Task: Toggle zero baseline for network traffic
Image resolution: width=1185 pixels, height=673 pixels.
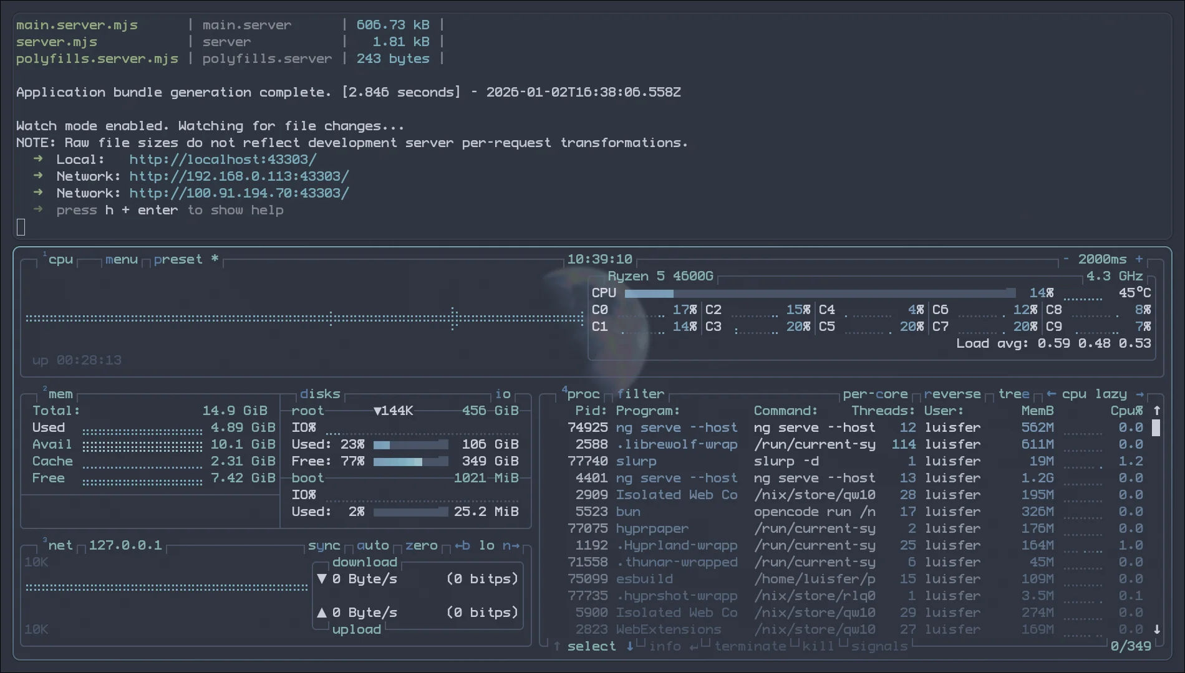Action: [422, 545]
